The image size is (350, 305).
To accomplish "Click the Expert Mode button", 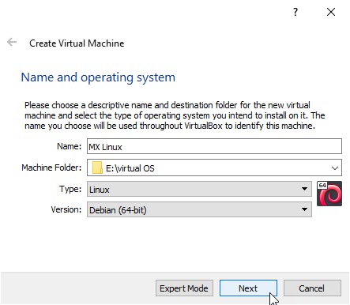I will pyautogui.click(x=184, y=288).
